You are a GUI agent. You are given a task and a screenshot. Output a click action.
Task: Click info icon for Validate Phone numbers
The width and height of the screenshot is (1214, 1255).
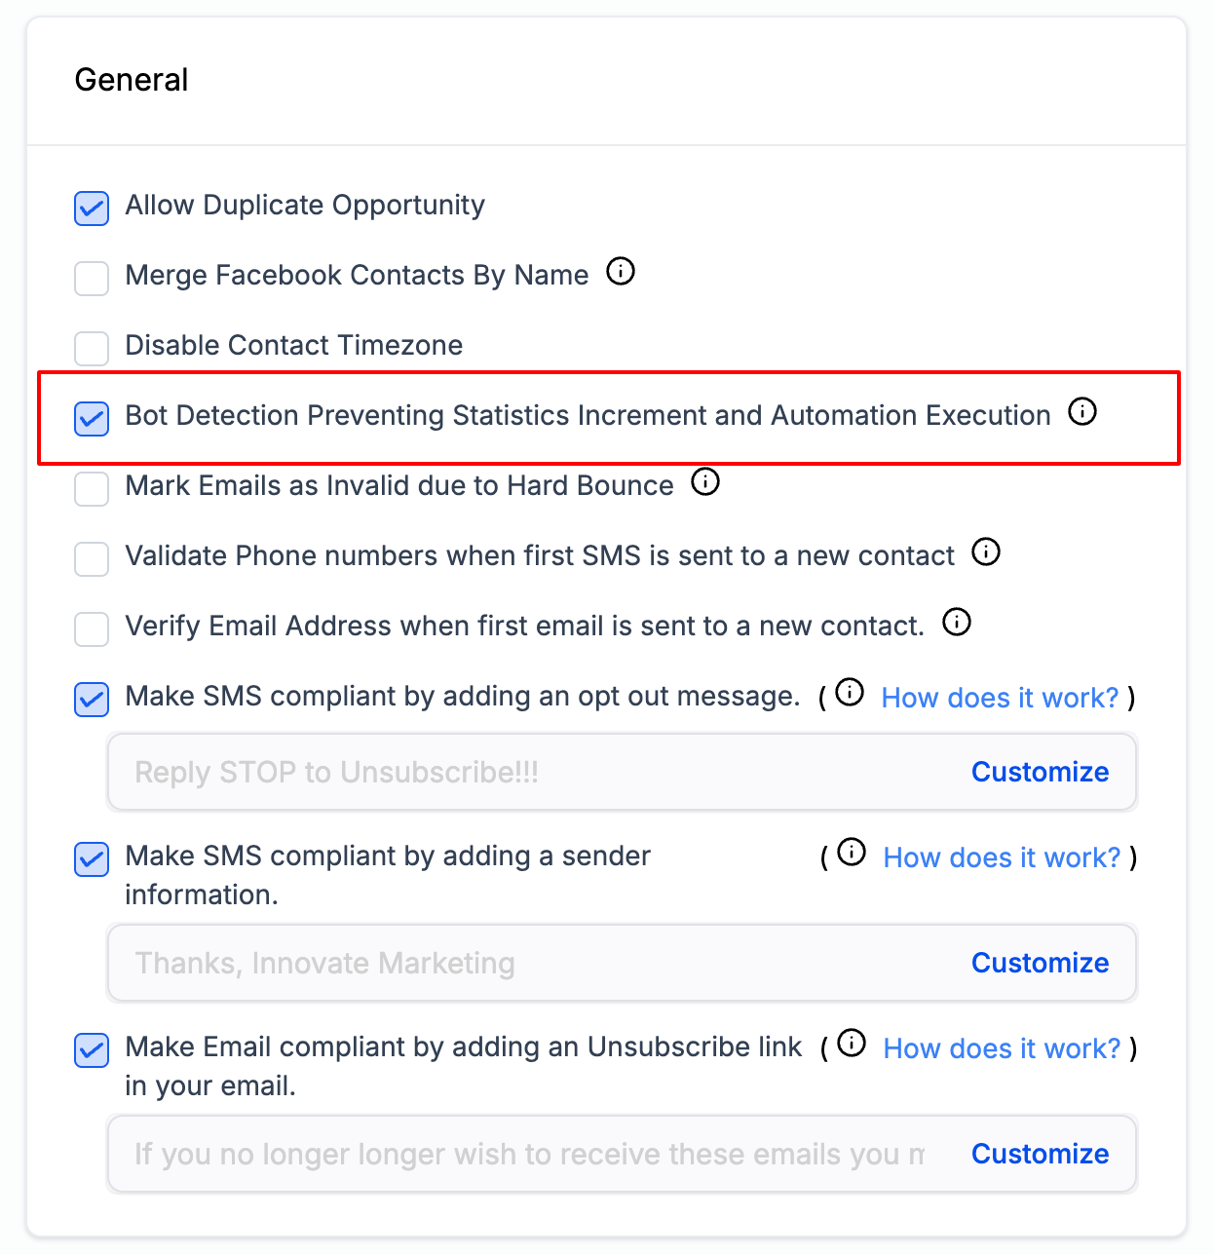[986, 551]
